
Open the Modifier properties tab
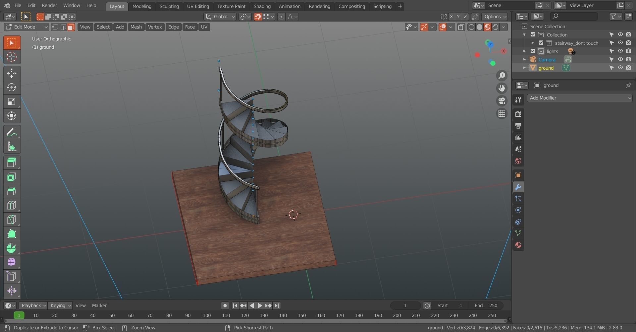pyautogui.click(x=518, y=187)
